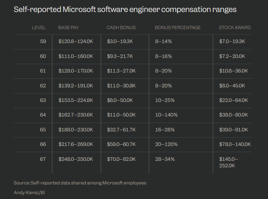Viewport: 268px width, 199px height.
Task: Click the chart title about Microsoft compensation
Action: click(125, 9)
